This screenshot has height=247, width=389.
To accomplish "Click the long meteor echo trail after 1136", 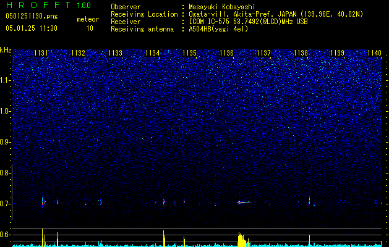I will (x=244, y=202).
